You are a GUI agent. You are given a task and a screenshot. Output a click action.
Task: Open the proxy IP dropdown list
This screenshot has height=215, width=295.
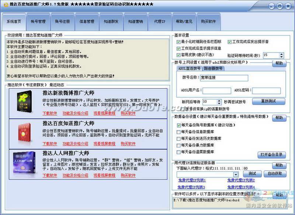(x=236, y=174)
